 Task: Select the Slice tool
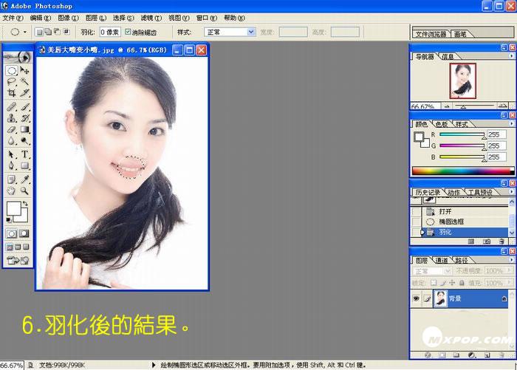[24, 92]
